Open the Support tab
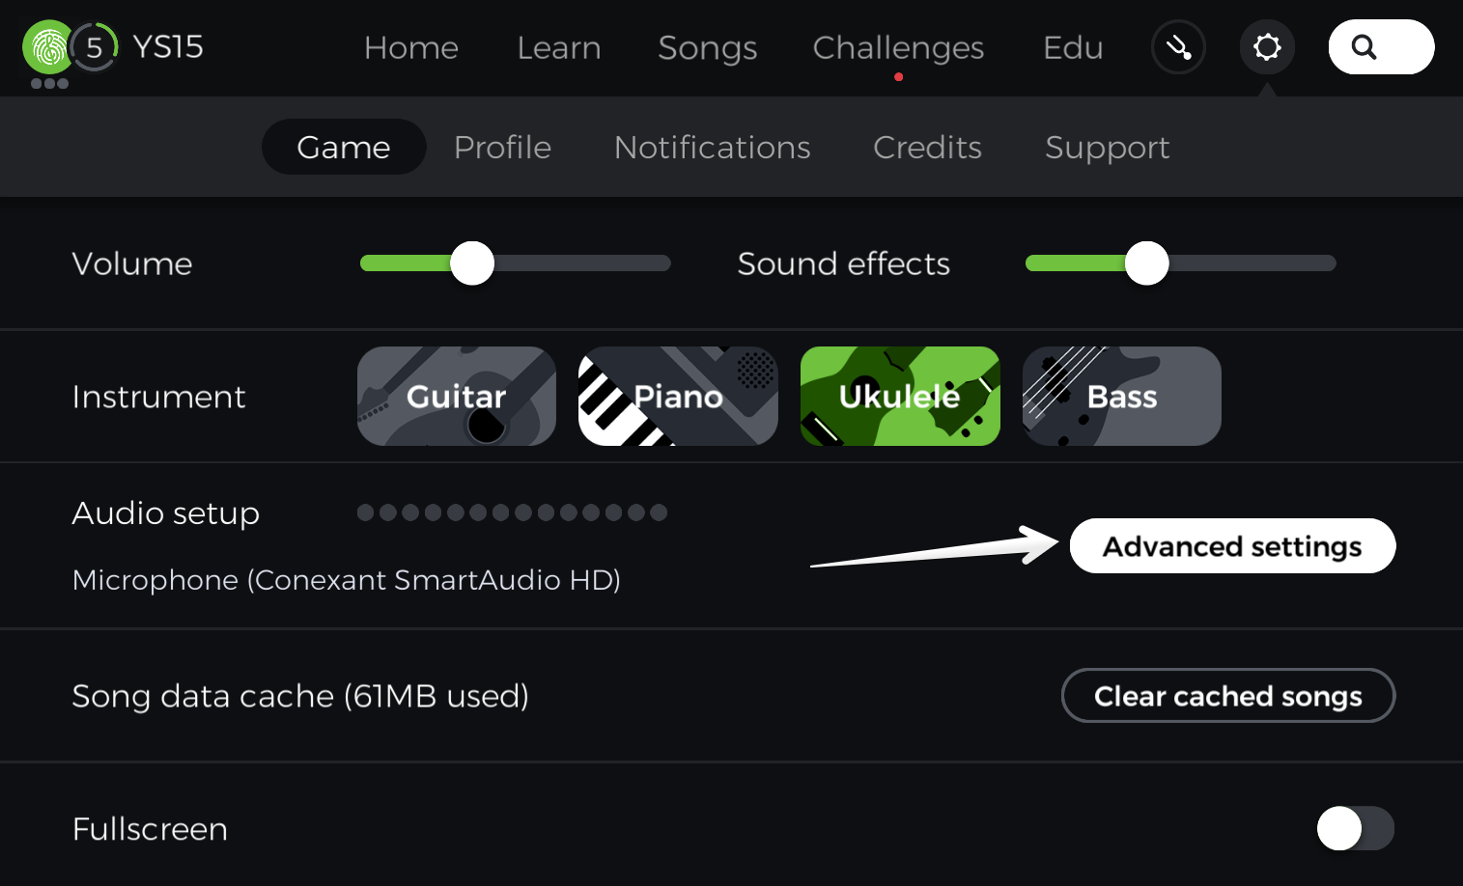 pyautogui.click(x=1107, y=148)
